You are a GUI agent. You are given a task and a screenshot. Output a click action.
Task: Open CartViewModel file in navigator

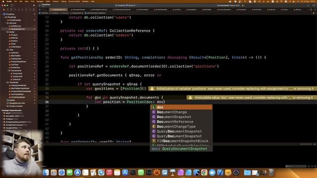point(17,94)
